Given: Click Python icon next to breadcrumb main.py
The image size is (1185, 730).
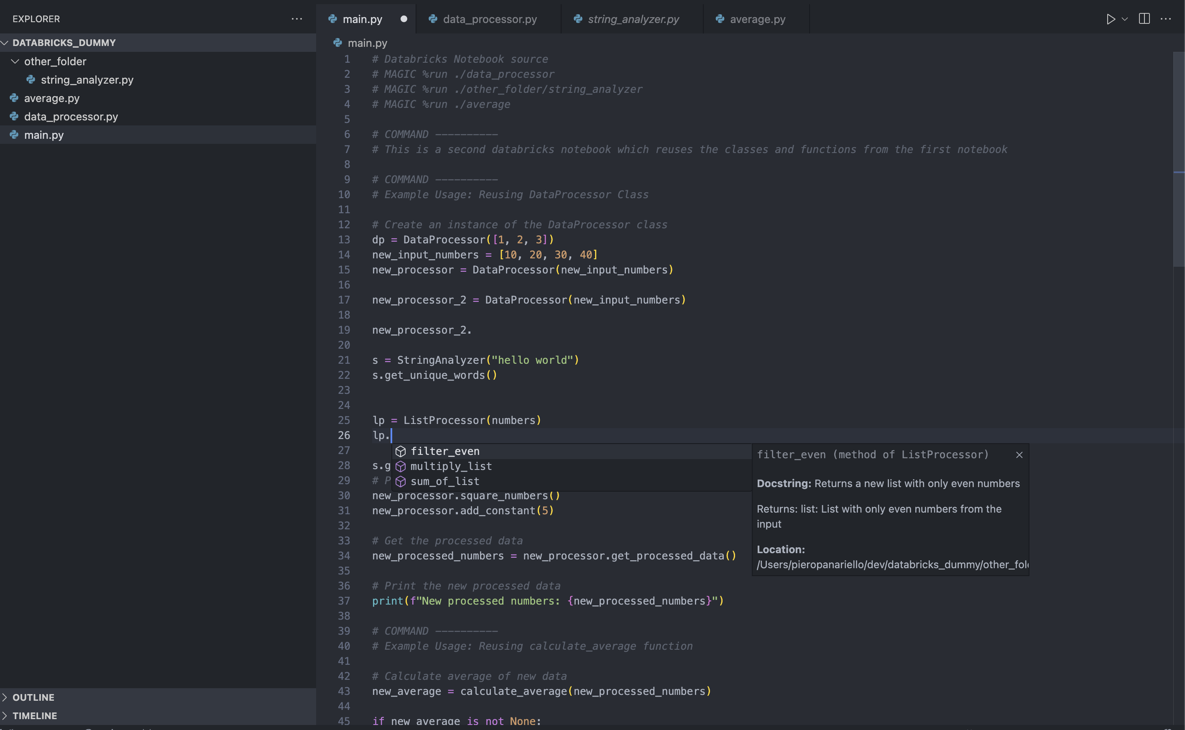Looking at the screenshot, I should 337,43.
